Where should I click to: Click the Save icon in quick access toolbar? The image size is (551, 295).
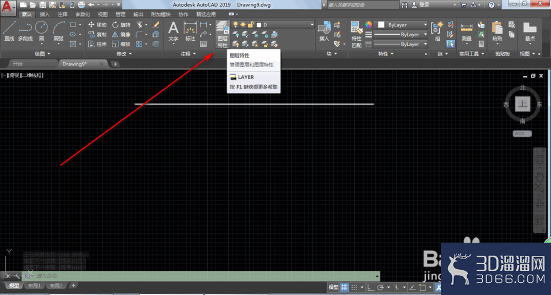42,5
